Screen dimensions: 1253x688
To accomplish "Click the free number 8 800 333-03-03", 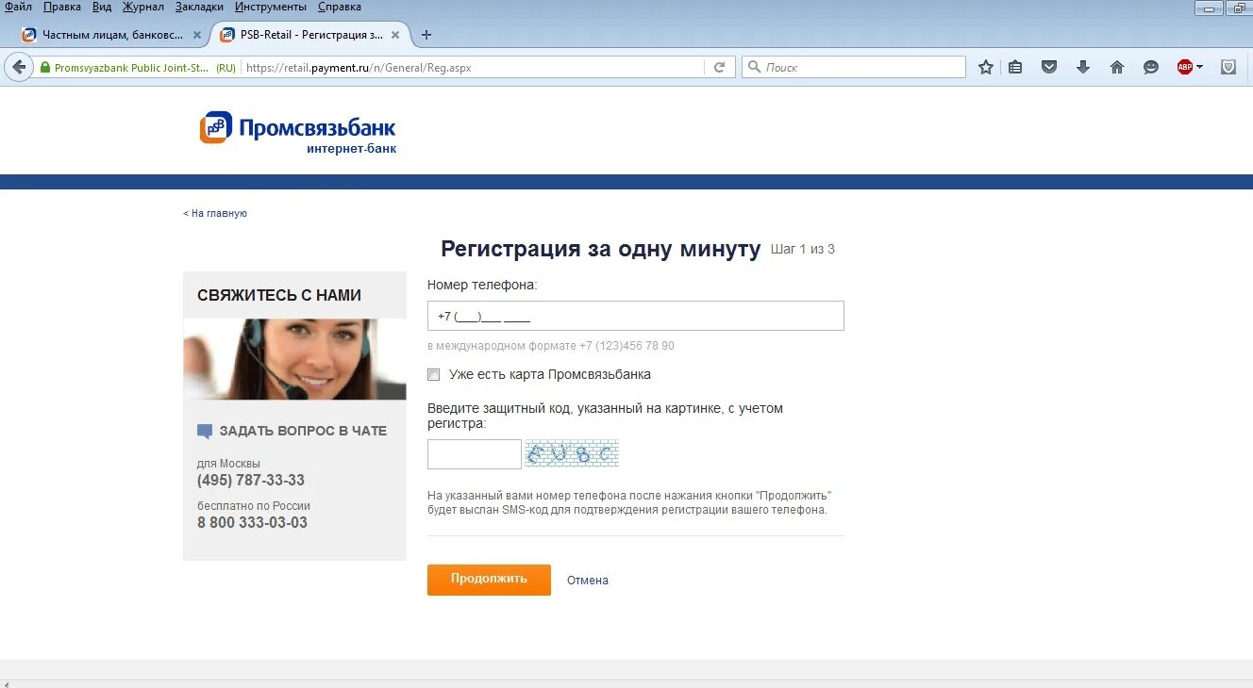I will coord(252,523).
